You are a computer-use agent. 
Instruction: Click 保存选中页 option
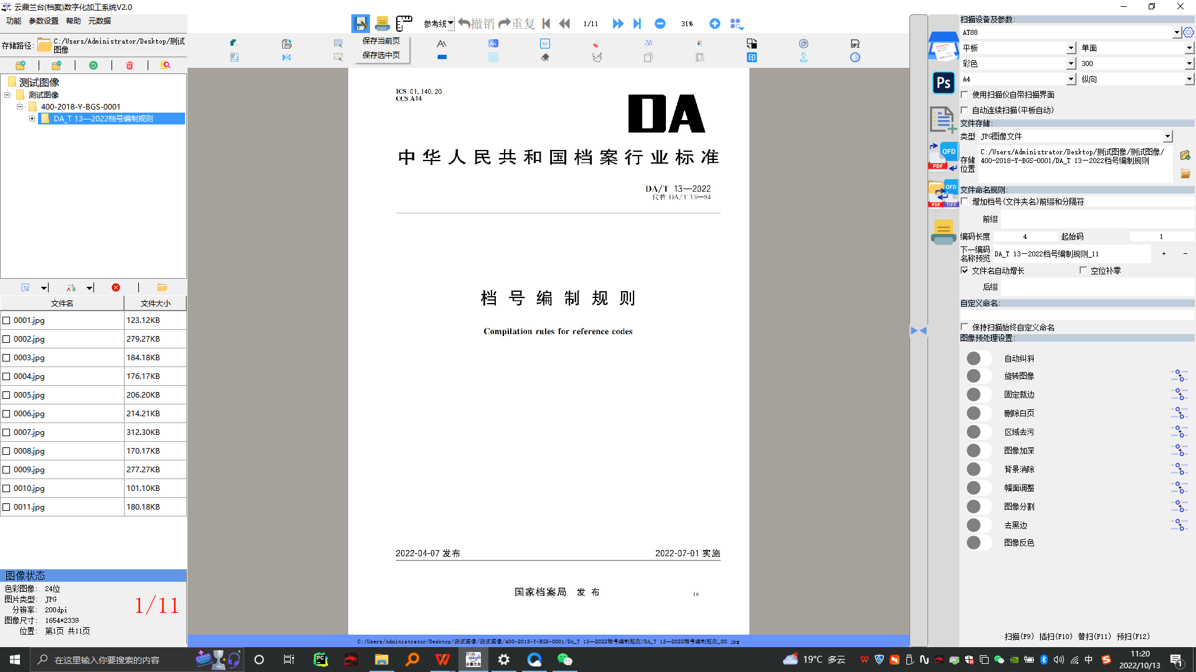[x=381, y=55]
